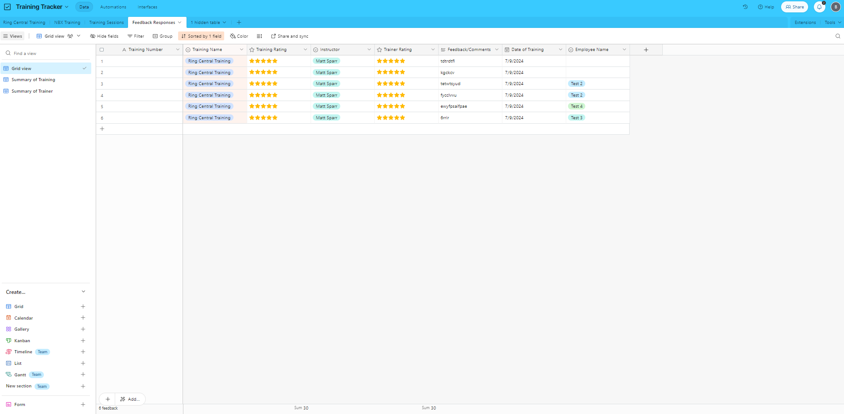Add a new field column
Image resolution: width=844 pixels, height=414 pixels.
646,50
